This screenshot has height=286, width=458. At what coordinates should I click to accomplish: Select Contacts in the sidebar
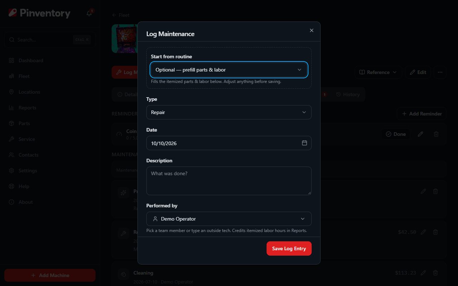50,155
